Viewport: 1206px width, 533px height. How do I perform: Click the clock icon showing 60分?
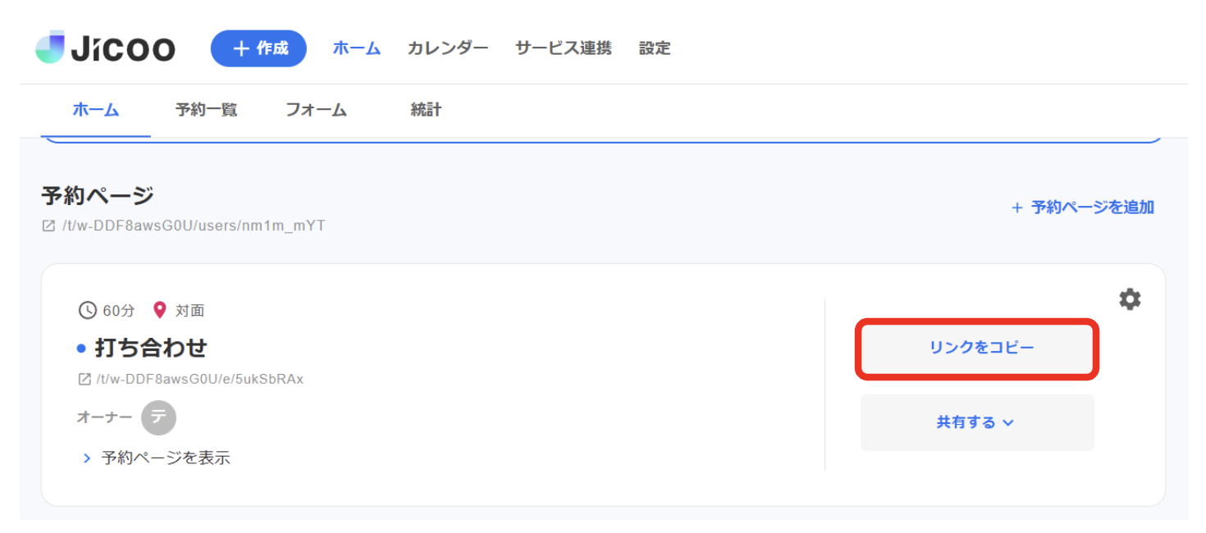coord(87,310)
